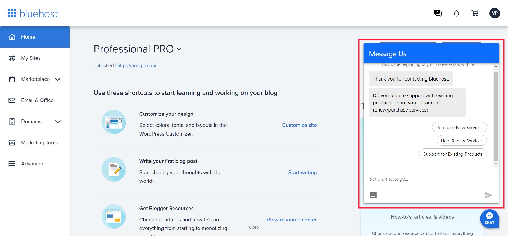Click the 'Customize your design' heading
Screen dimensions: 508x236
click(x=166, y=114)
